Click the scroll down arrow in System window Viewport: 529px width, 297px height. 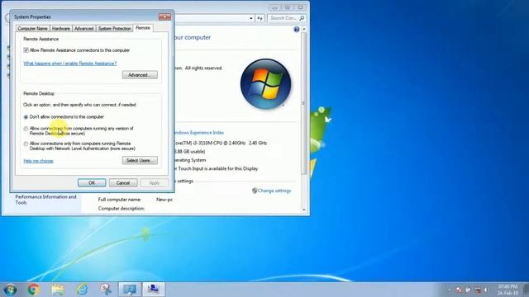(303, 210)
